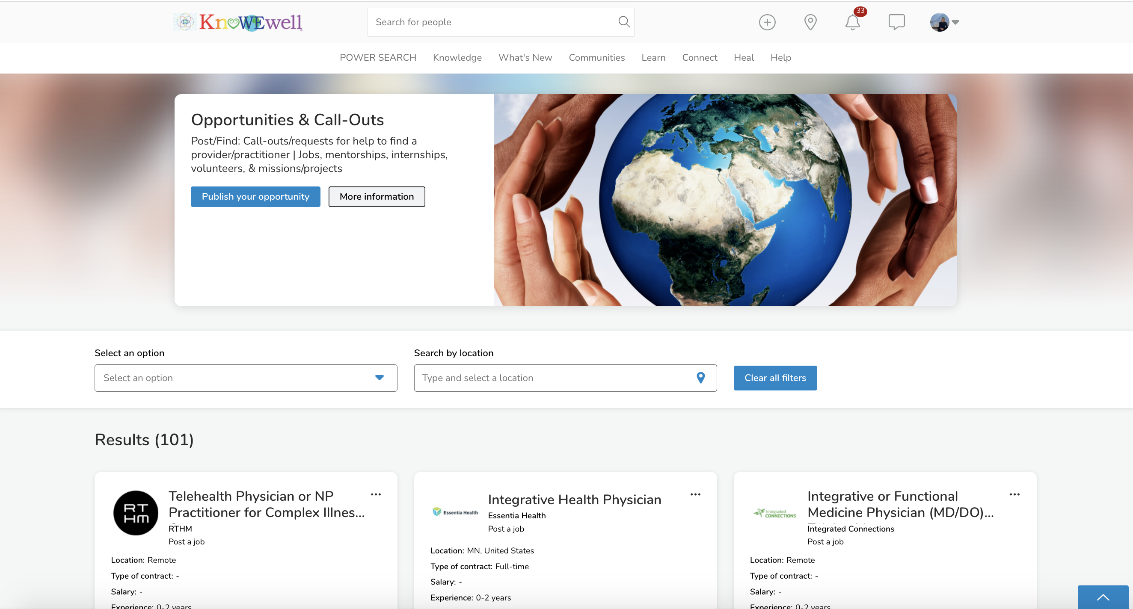Screen dimensions: 1133x609
Task: Click Publish your opportunity button
Action: click(255, 197)
